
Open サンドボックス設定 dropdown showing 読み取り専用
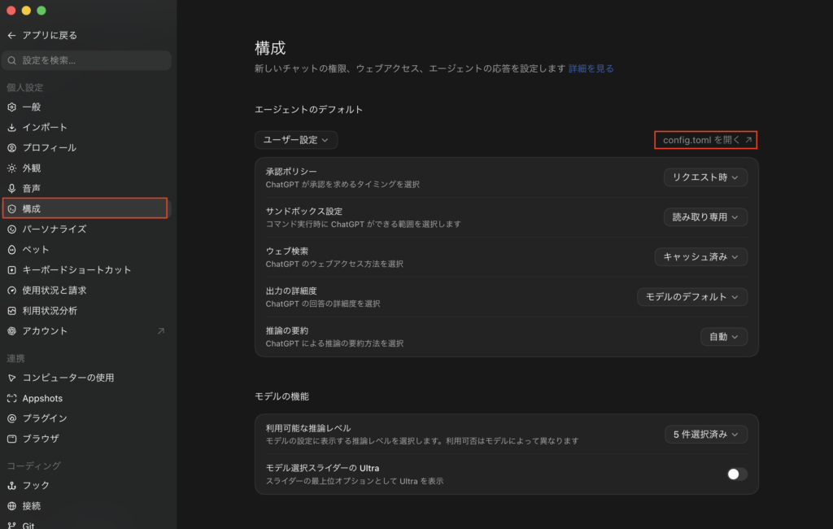tap(705, 217)
